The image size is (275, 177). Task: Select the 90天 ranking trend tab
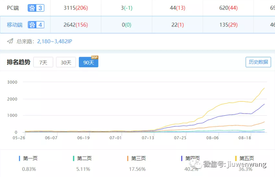pyautogui.click(x=88, y=62)
